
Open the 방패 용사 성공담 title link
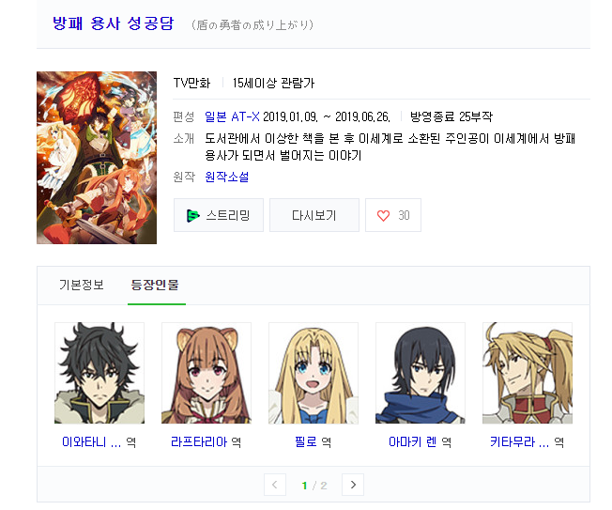[x=113, y=23]
